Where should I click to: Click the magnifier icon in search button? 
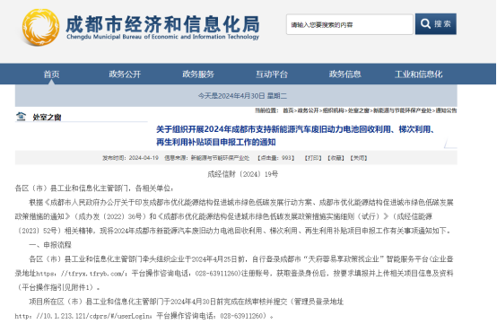tap(425, 23)
